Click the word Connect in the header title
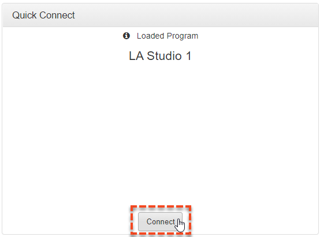Image resolution: width=320 pixels, height=237 pixels. coord(57,16)
